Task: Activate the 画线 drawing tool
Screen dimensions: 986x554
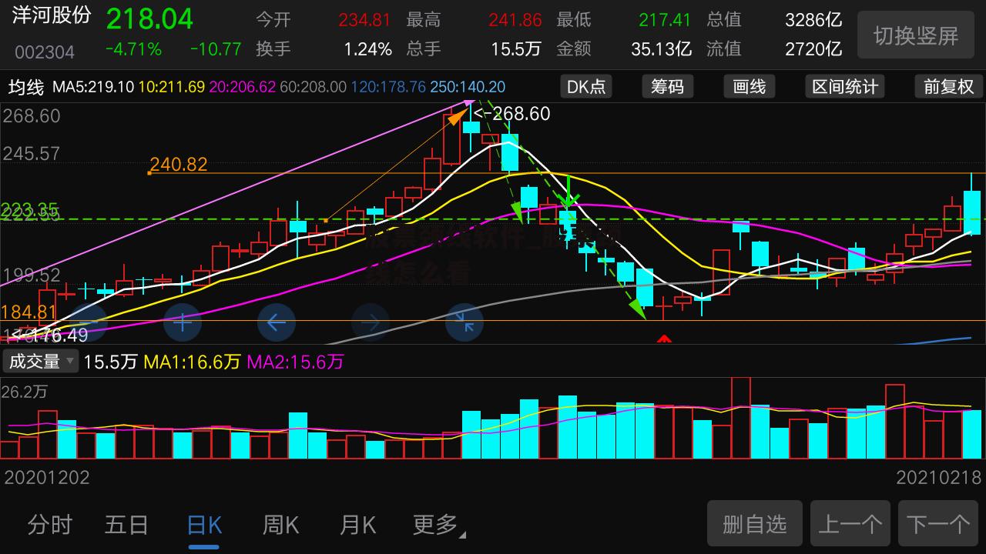Action: 749,87
